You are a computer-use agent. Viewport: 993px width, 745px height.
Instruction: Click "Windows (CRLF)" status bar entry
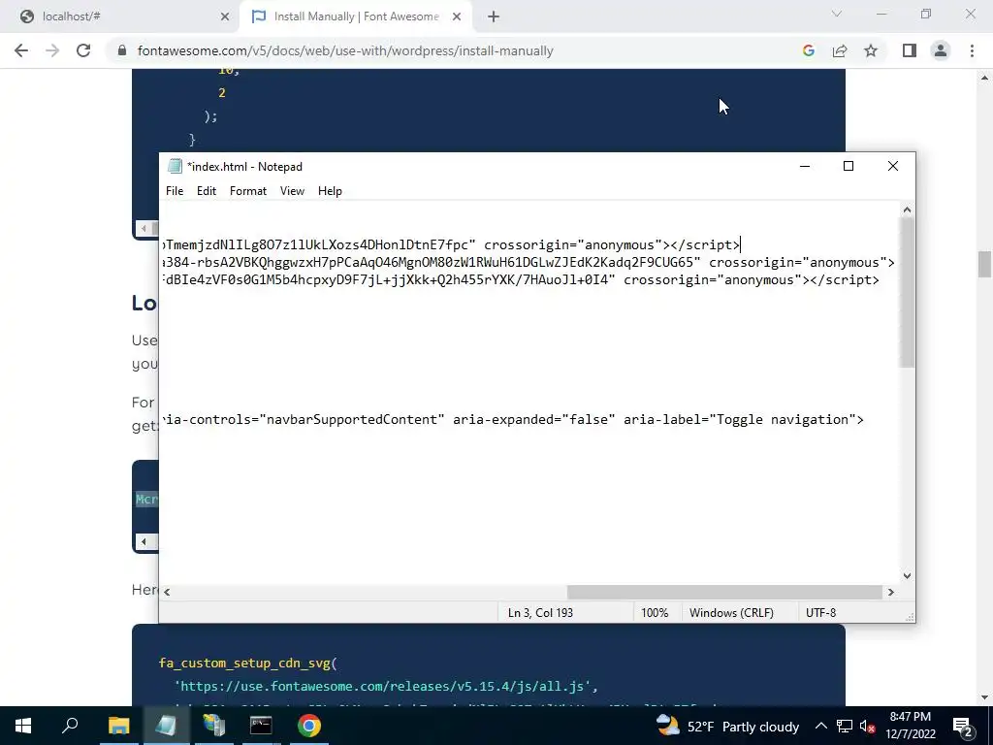pos(731,613)
